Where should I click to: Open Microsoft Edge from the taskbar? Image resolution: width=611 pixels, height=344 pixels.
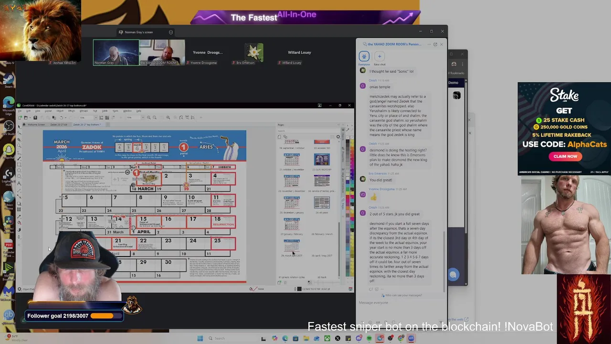pyautogui.click(x=285, y=338)
